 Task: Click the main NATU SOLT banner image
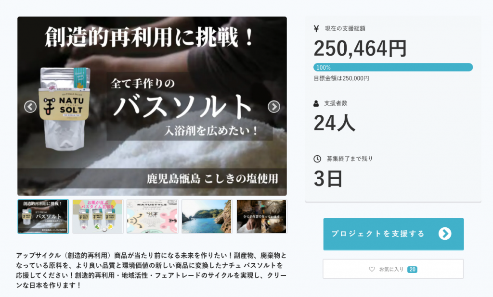click(152, 106)
